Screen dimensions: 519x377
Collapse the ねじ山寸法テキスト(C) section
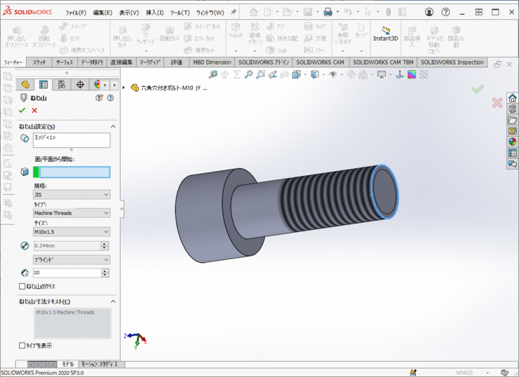(113, 301)
